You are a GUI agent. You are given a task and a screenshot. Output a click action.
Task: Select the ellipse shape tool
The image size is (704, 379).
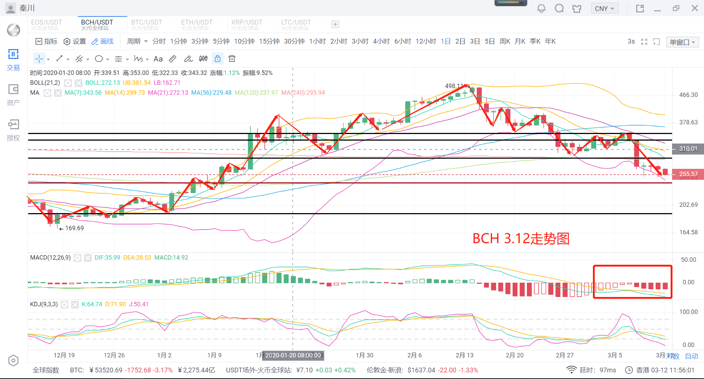(99, 59)
